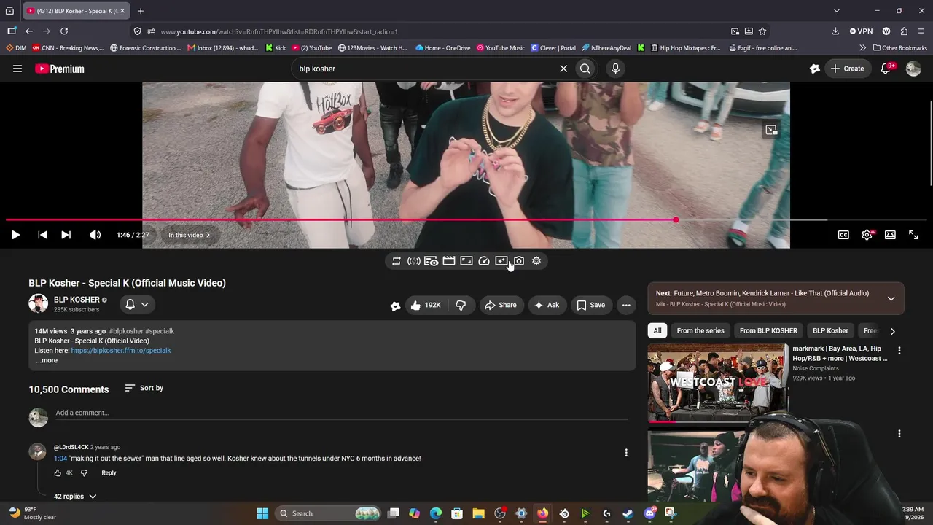This screenshot has width=933, height=525.
Task: Open the comments Sort by menu
Action: tap(144, 388)
